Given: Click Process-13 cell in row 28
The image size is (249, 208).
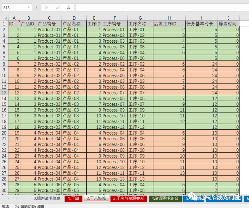Looking at the screenshot, I should pos(115,179).
